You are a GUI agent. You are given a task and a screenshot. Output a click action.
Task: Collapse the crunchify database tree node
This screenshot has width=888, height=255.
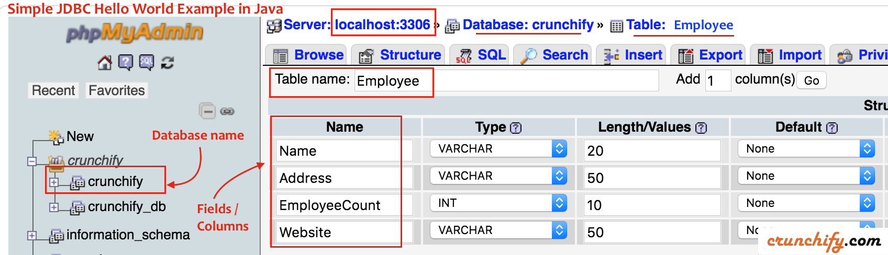[32, 161]
